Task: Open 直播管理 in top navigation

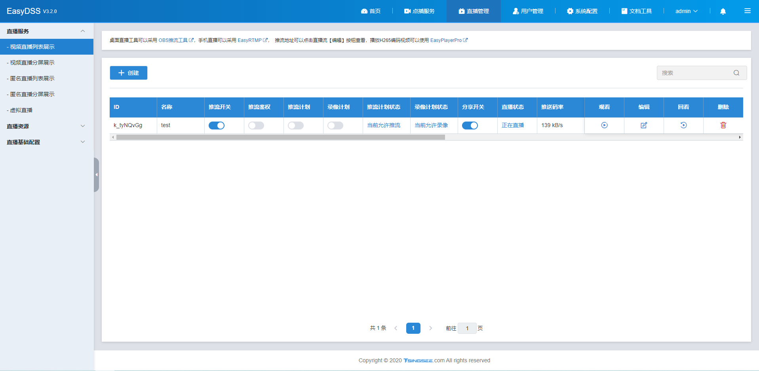Action: click(x=474, y=11)
